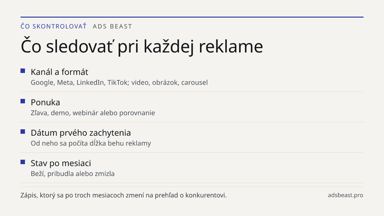Select the 'Dátum prvého zachytenia' title

pyautogui.click(x=81, y=133)
